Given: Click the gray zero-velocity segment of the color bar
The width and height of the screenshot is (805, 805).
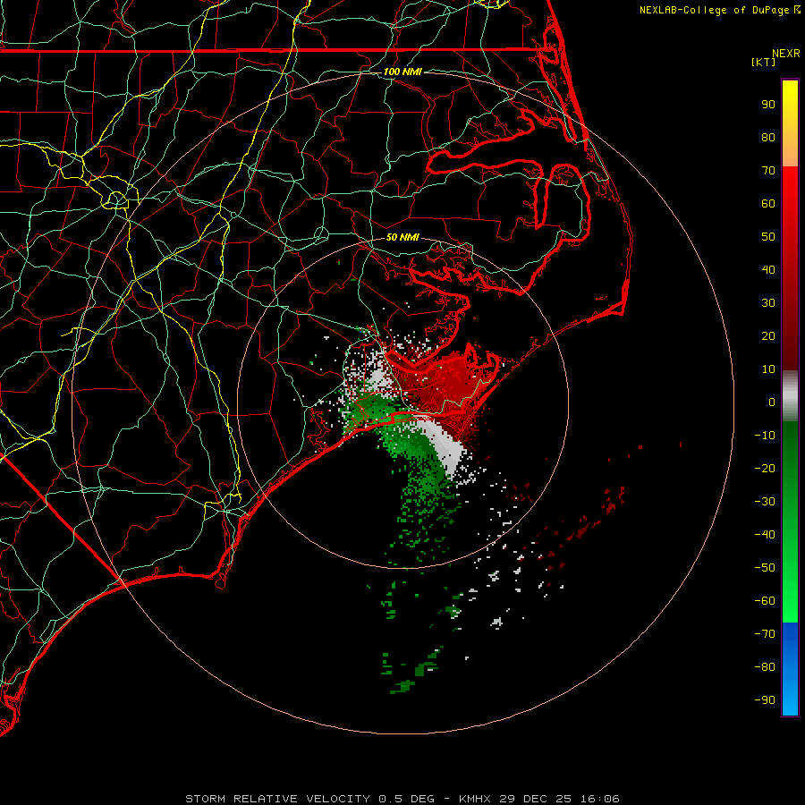Looking at the screenshot, I should (790, 396).
